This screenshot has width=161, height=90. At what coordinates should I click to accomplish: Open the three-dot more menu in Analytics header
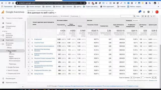point(153,12)
